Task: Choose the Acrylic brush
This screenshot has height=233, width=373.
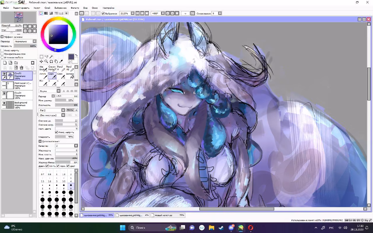Action: (x=43, y=76)
